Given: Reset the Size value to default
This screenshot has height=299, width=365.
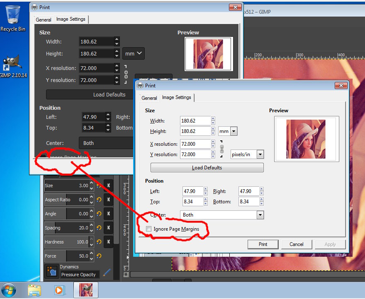Looking at the screenshot, I should click(x=99, y=186).
